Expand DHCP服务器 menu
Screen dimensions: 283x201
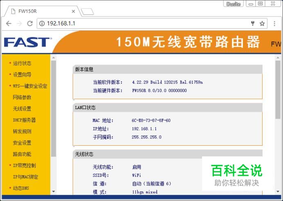point(25,120)
